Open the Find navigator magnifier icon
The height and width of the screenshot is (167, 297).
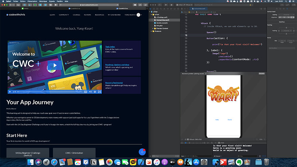point(161,9)
